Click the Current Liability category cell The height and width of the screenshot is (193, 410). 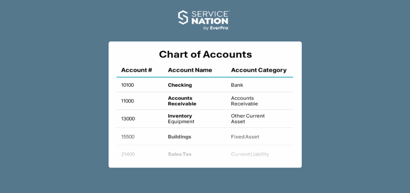point(250,154)
